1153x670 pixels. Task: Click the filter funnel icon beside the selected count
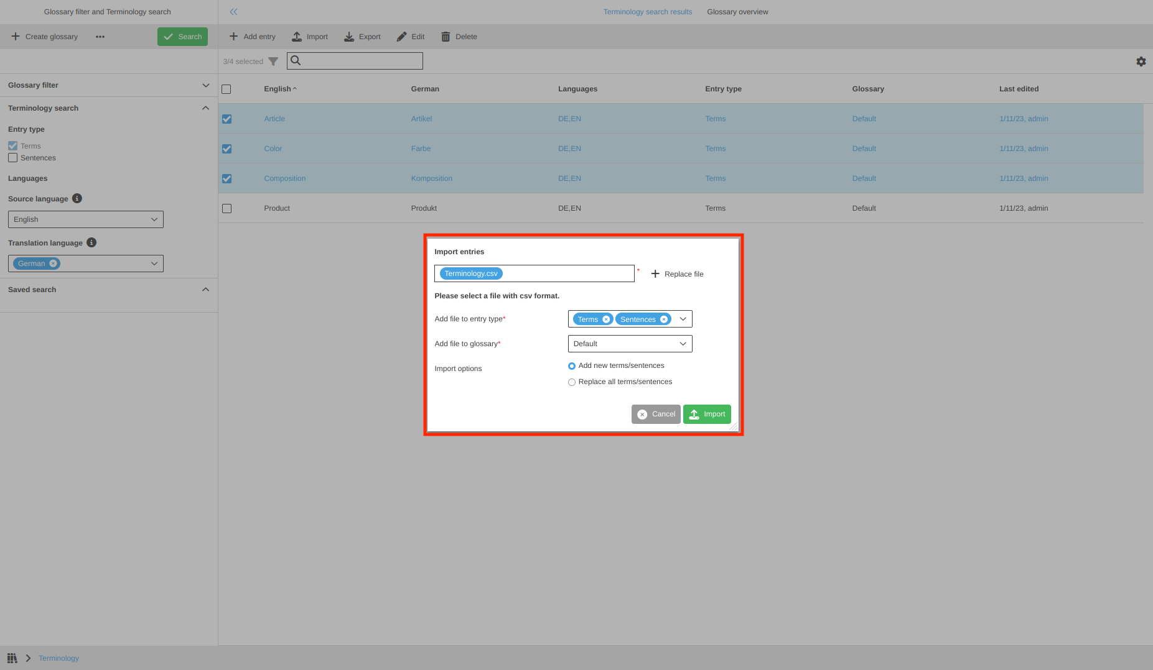pos(273,62)
